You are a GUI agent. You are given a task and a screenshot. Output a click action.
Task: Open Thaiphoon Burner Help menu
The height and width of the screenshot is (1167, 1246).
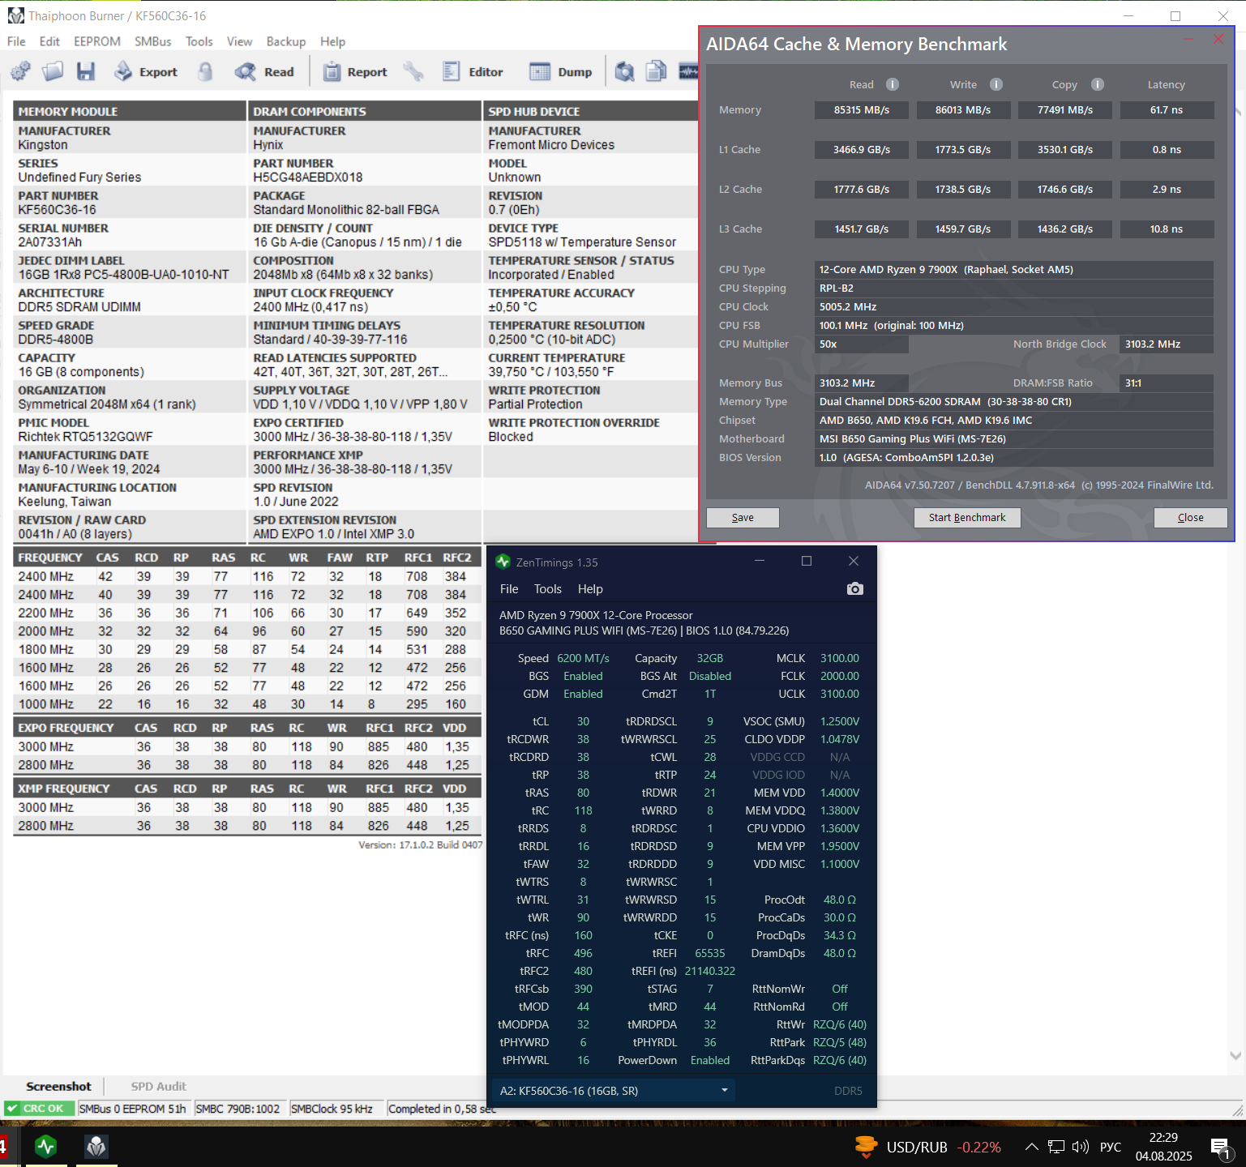(x=332, y=41)
